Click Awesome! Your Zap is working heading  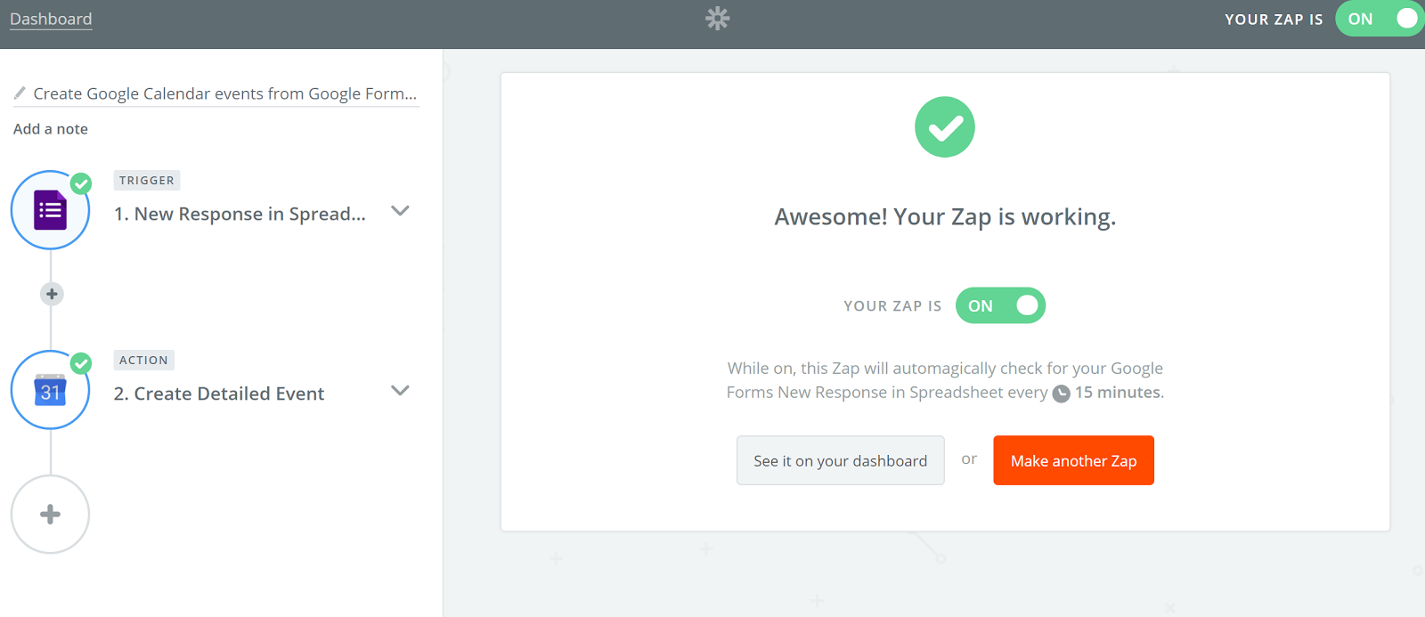click(945, 217)
